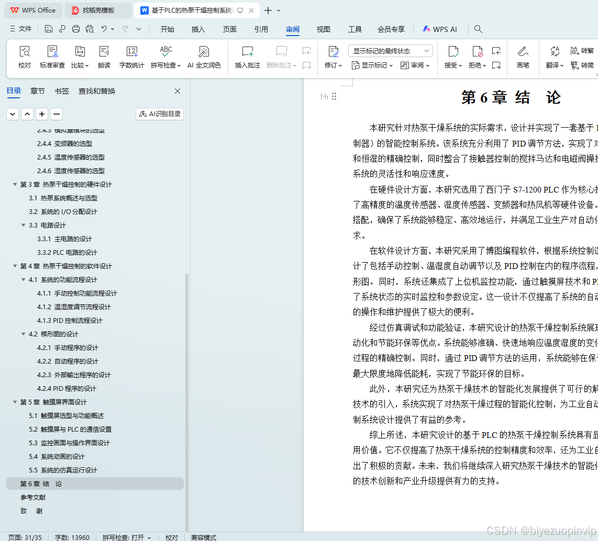Open 显示标记 dropdown menu
This screenshot has height=541, width=598.
coord(372,65)
